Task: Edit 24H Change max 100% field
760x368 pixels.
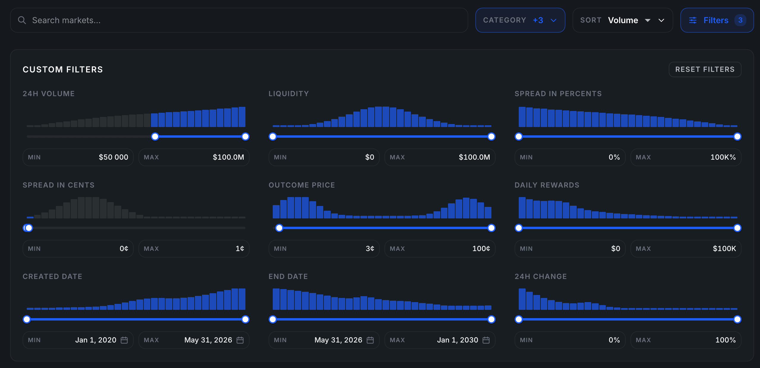Action: pos(686,340)
